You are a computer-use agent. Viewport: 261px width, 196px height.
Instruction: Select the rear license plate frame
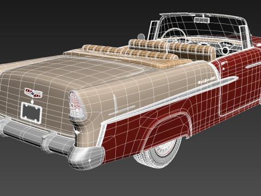click(x=32, y=113)
